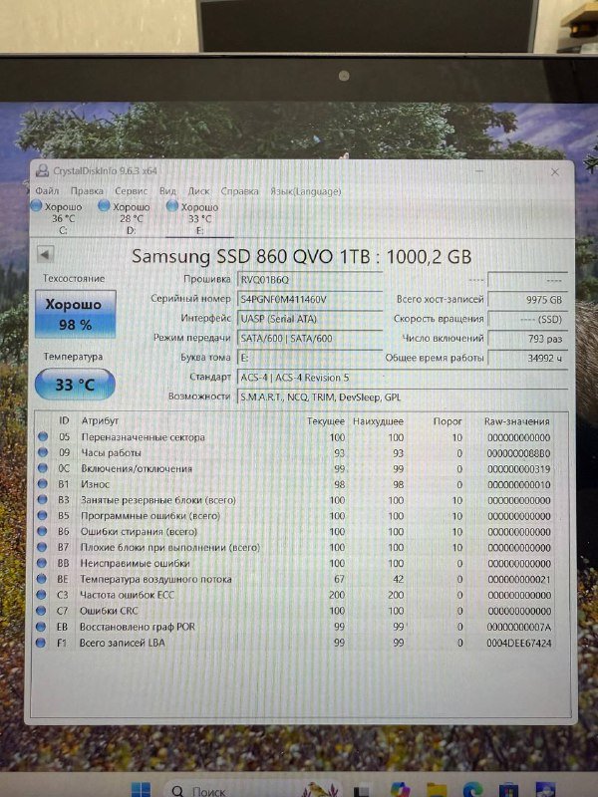Select the Переназначенные сектора row text
Image resolution: width=598 pixels, height=797 pixels.
143,436
